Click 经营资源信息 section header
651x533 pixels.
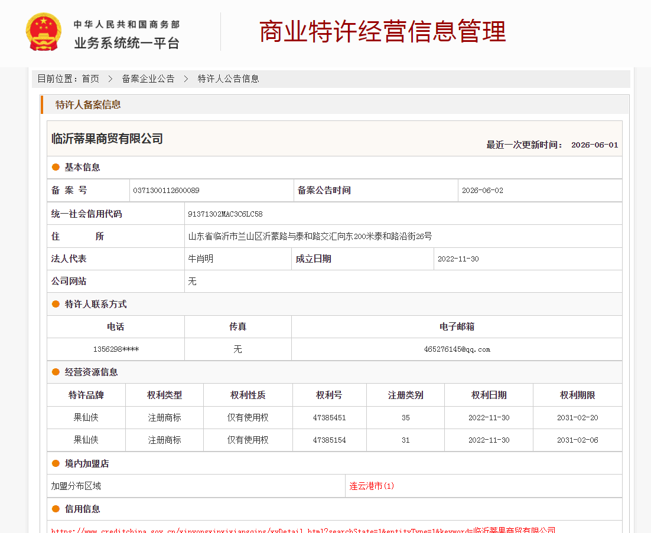coord(91,372)
